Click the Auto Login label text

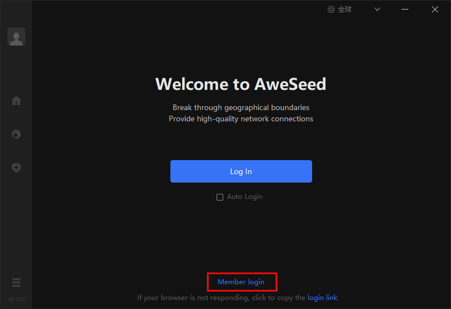click(245, 197)
